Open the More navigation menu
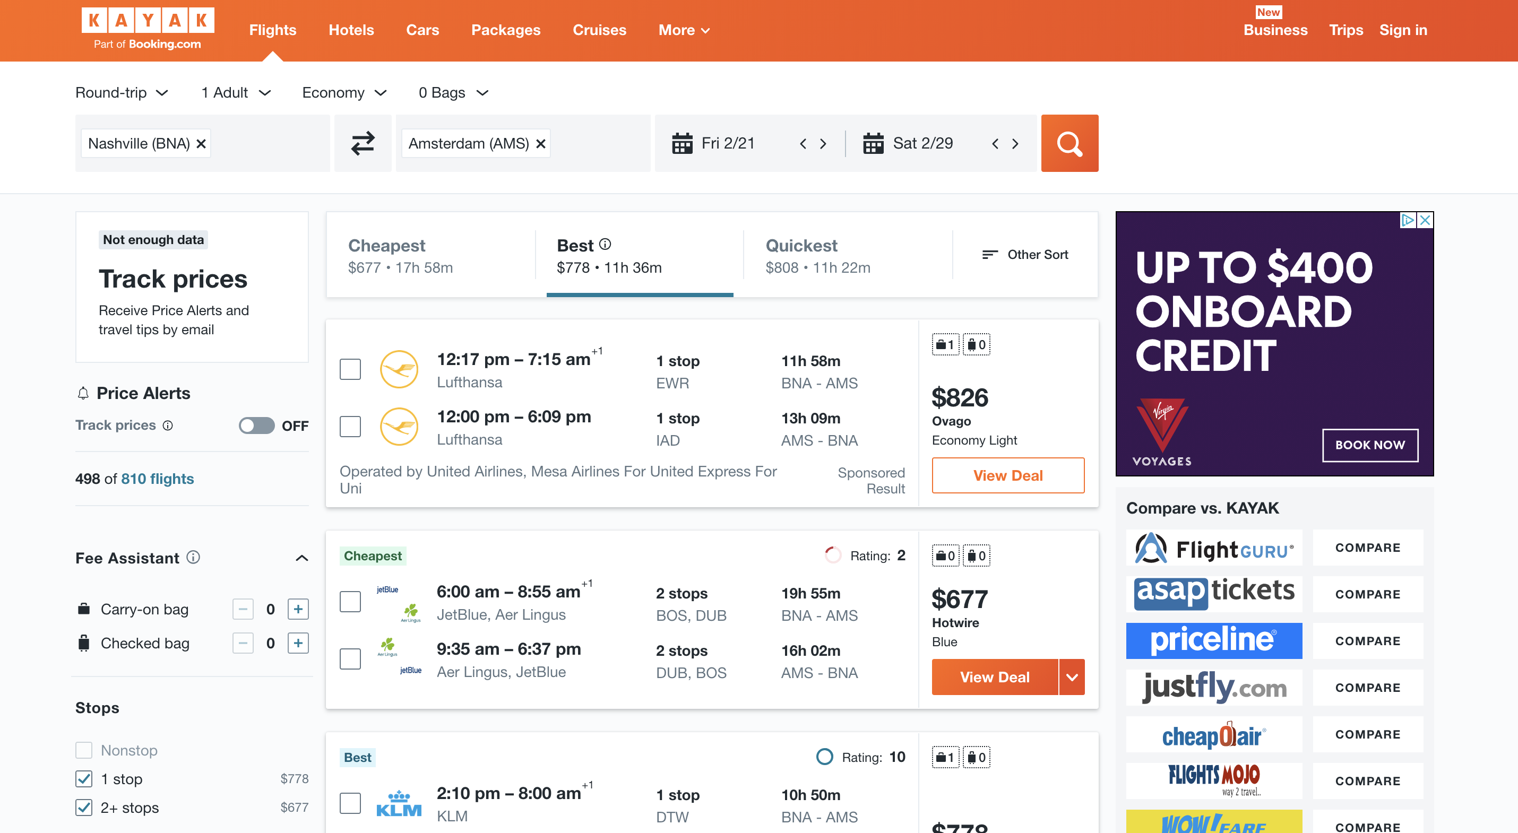 pyautogui.click(x=684, y=30)
